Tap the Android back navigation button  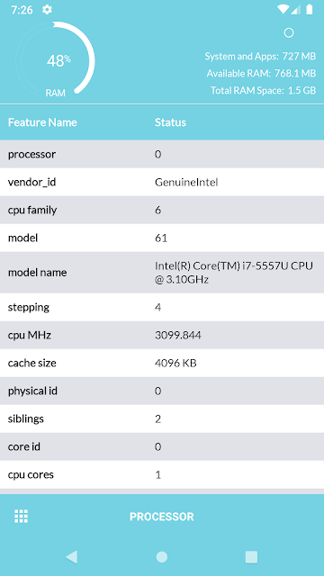point(72,557)
